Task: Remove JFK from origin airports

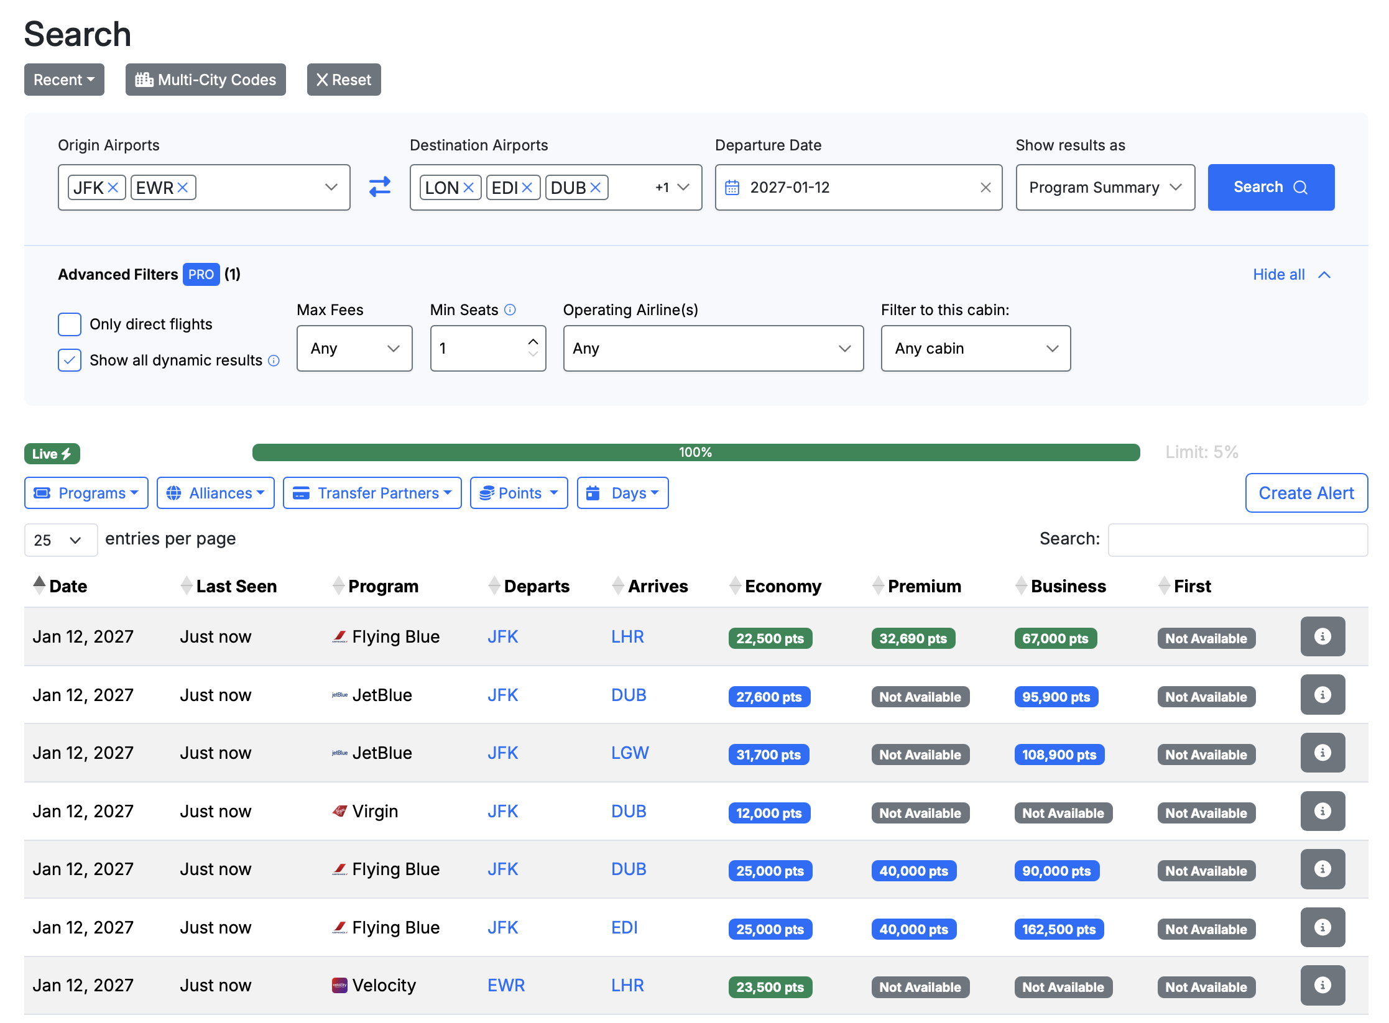Action: coord(113,188)
